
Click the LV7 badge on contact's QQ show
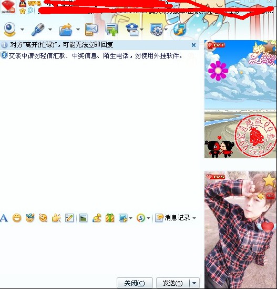215,45
